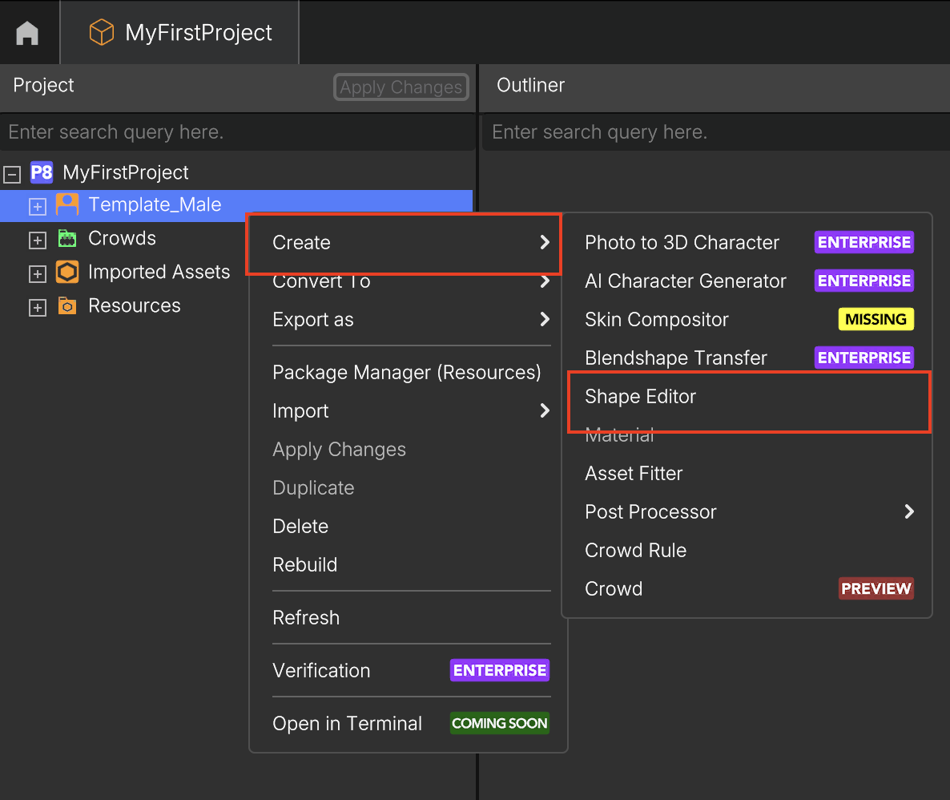950x800 pixels.
Task: Choose Rebuild from the context menu
Action: click(x=409, y=564)
